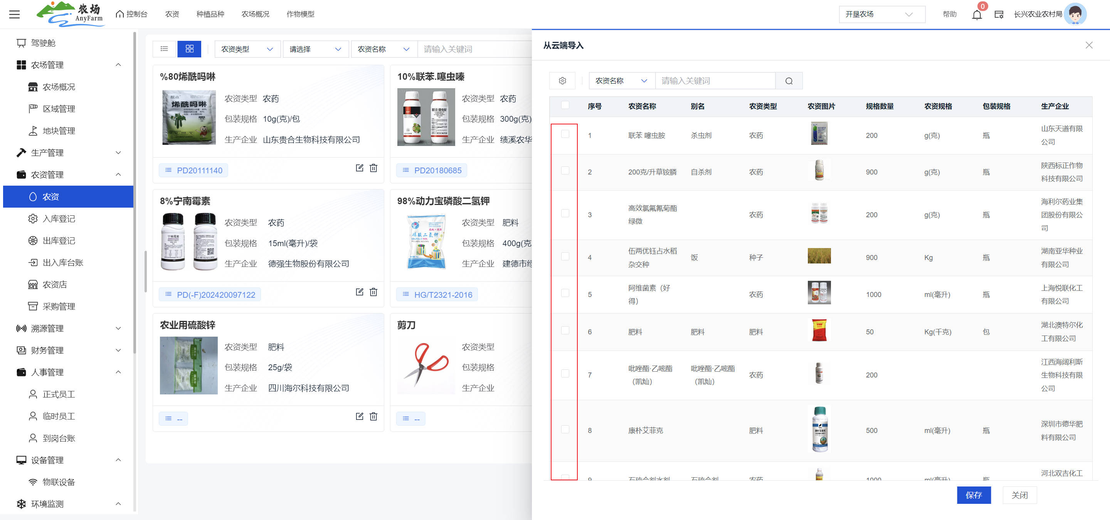Image resolution: width=1110 pixels, height=520 pixels.
Task: Edit the %80烯酰吗啉 card
Action: (x=359, y=168)
